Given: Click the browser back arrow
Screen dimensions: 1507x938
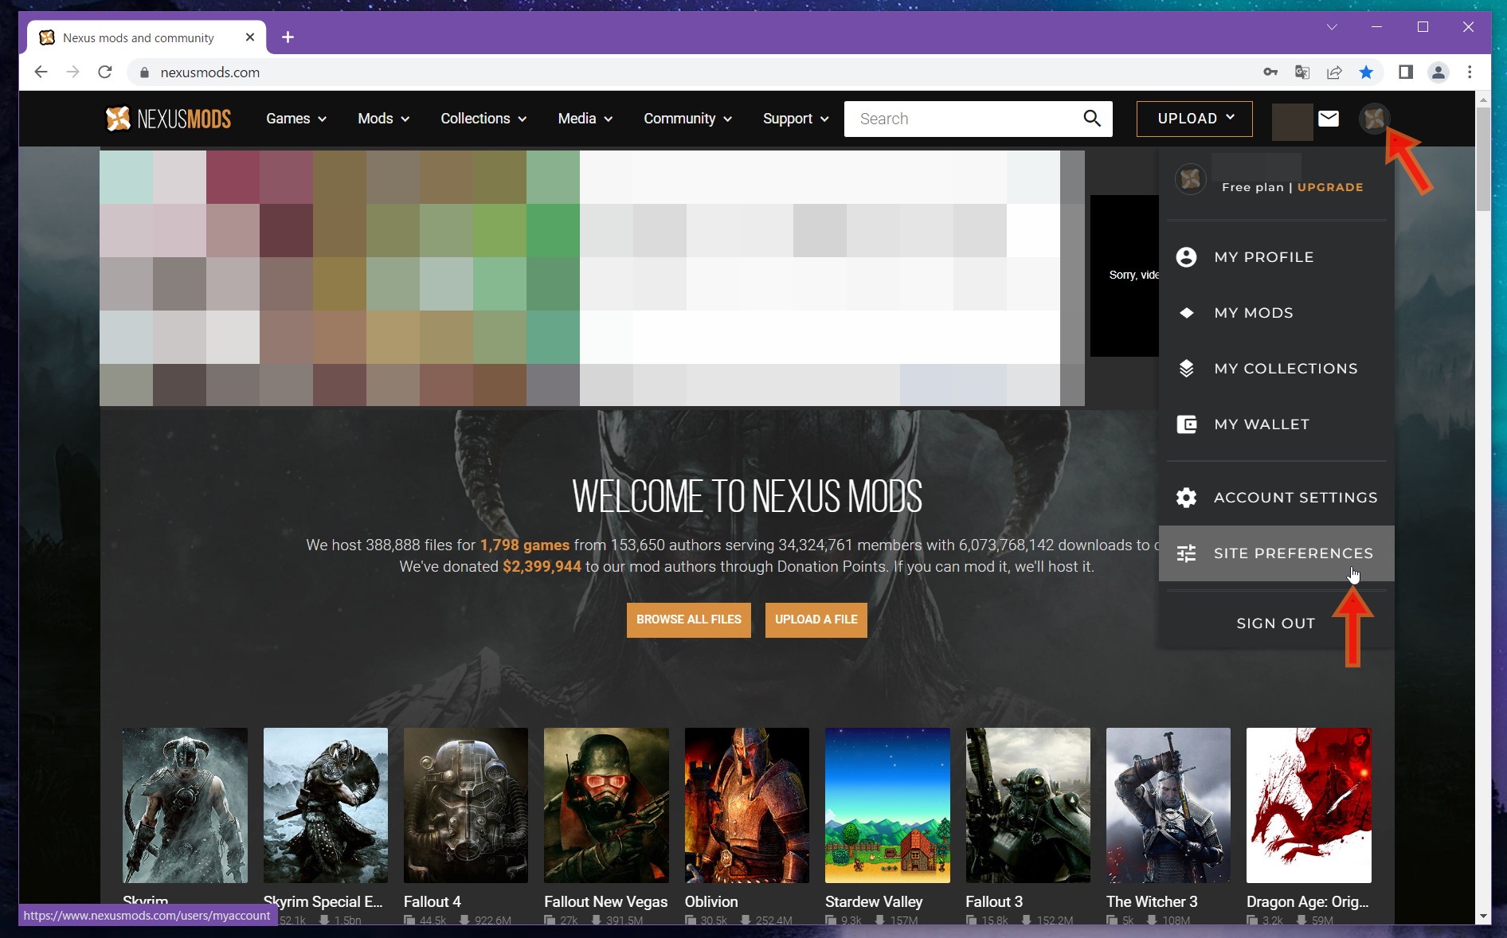Looking at the screenshot, I should point(41,72).
